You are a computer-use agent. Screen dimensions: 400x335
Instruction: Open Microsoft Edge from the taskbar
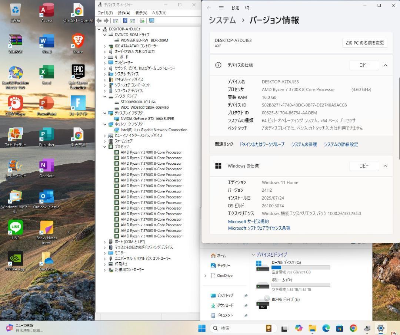pyautogui.click(x=326, y=328)
